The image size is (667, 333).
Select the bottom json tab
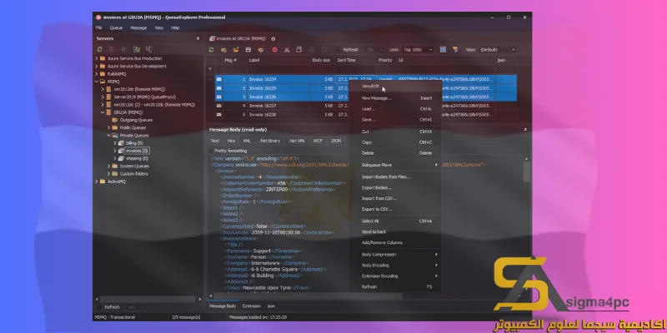tap(271, 306)
